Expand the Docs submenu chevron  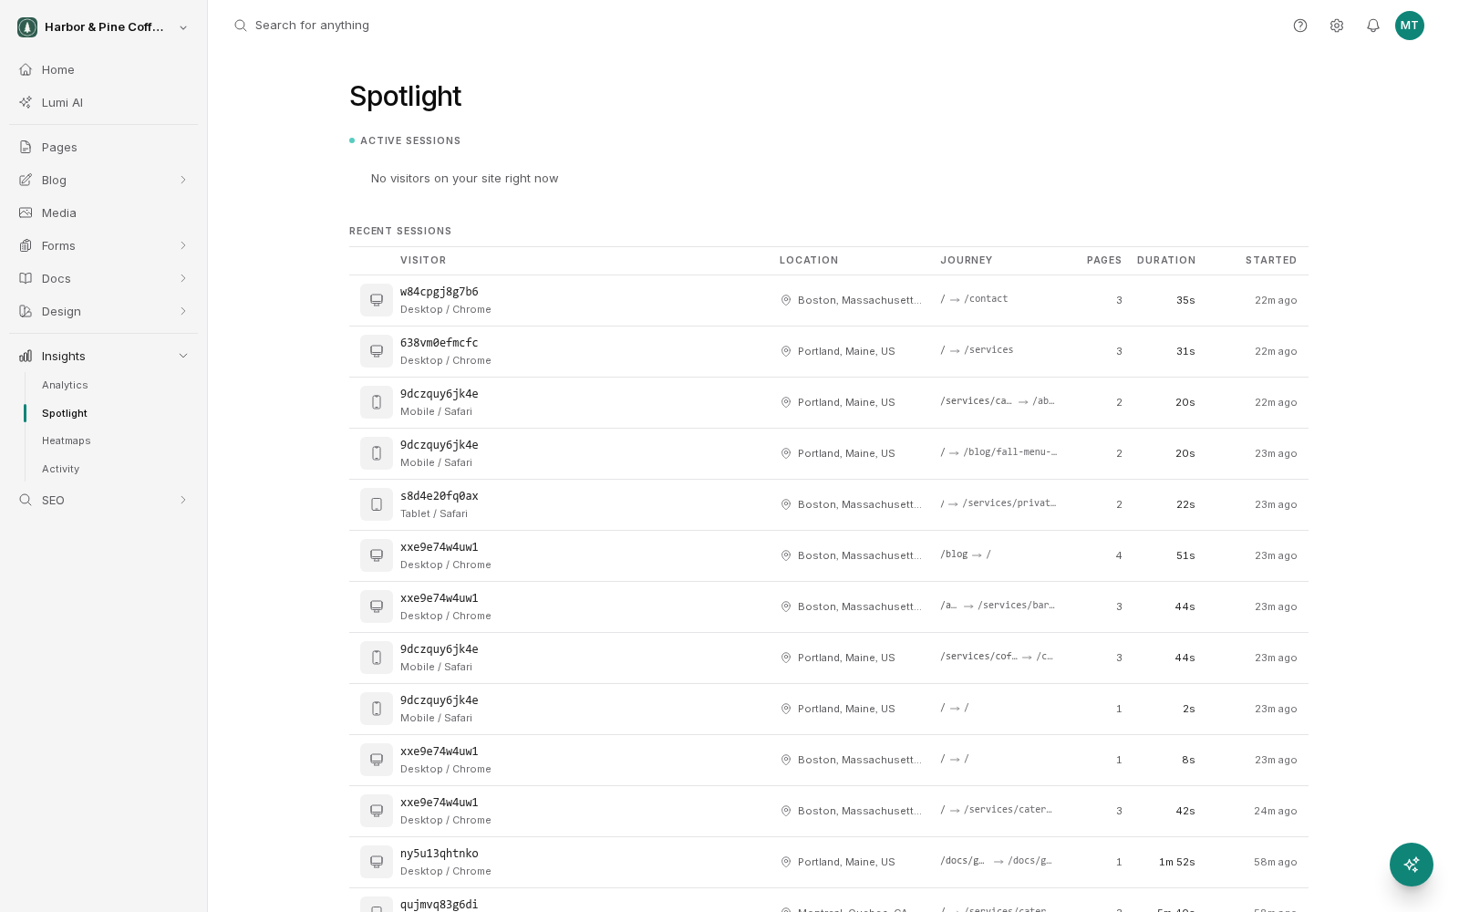click(x=183, y=278)
